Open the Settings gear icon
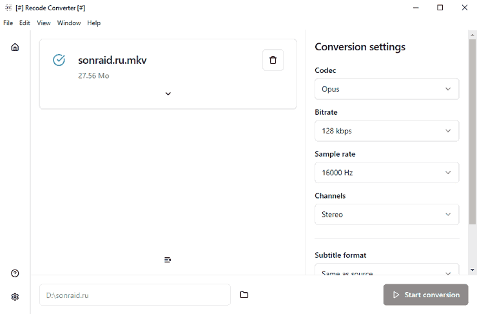Viewport: 477px width, 314px height. [x=15, y=297]
